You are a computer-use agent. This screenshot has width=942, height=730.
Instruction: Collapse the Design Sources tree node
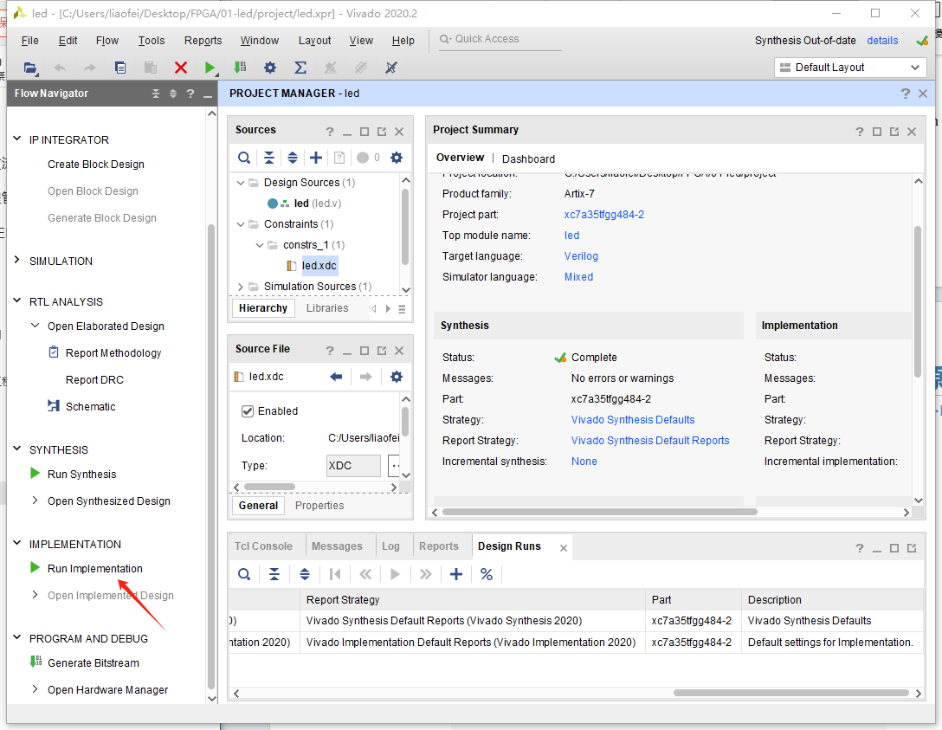click(241, 183)
